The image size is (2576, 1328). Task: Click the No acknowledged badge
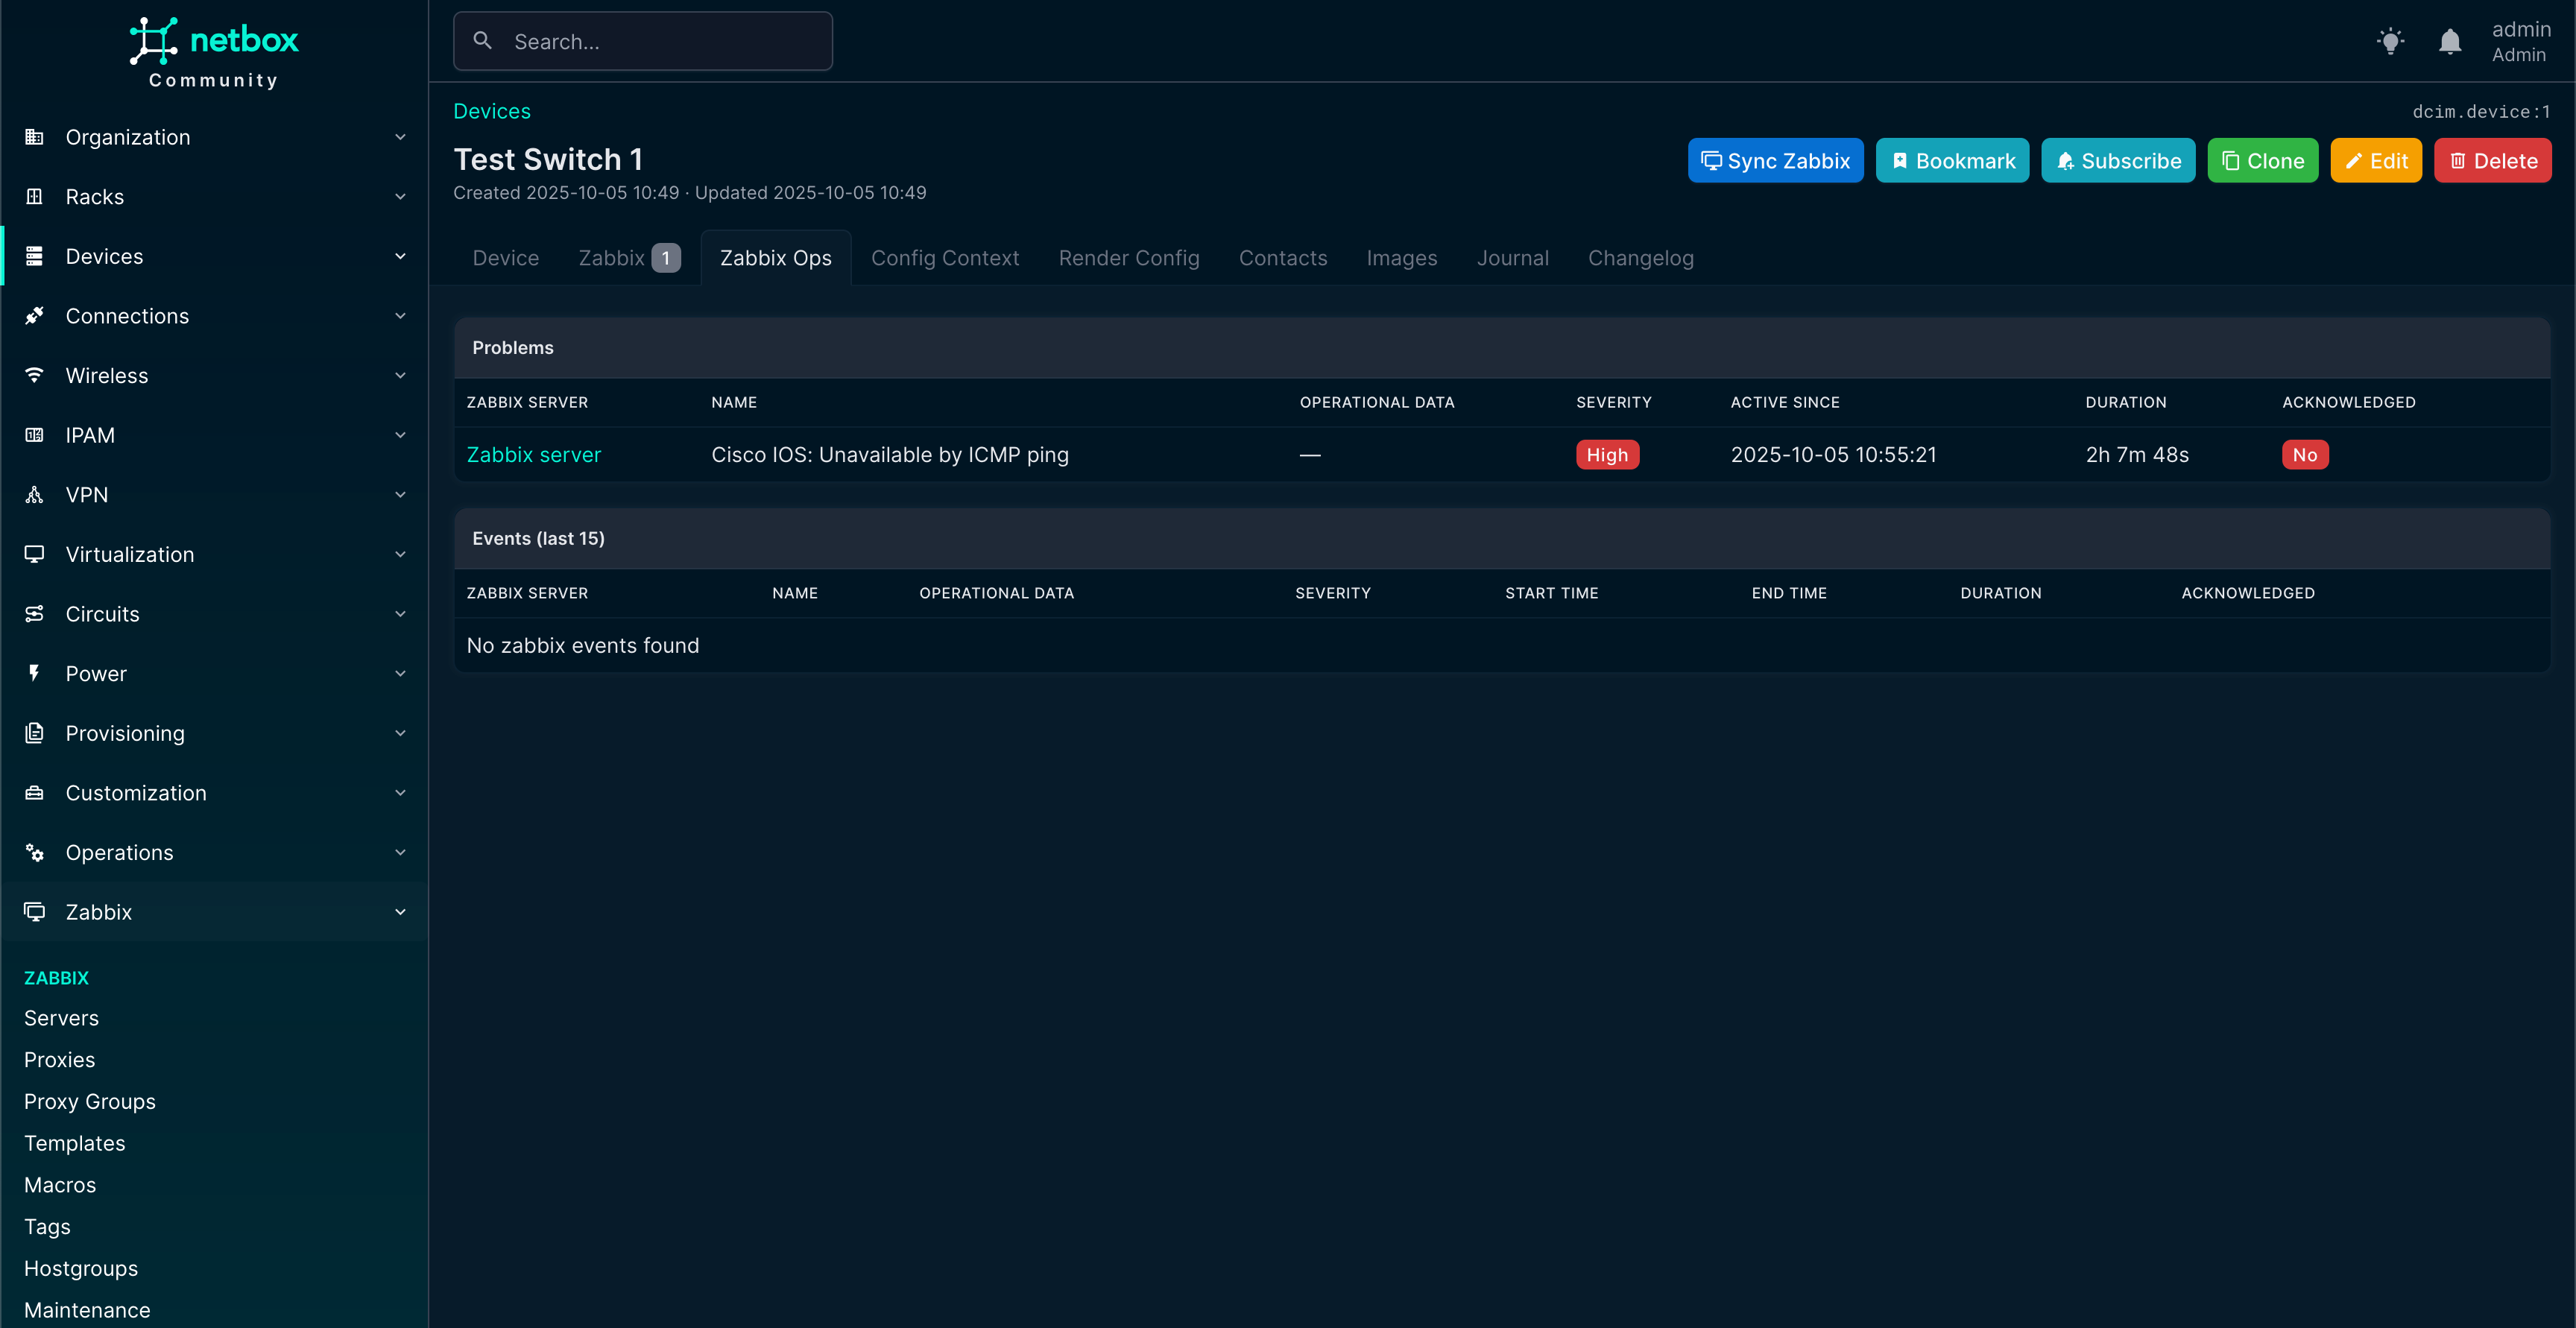(2305, 455)
